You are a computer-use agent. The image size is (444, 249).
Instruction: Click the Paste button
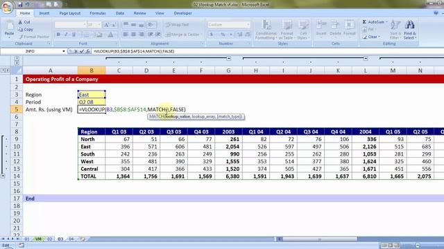(x=9, y=29)
